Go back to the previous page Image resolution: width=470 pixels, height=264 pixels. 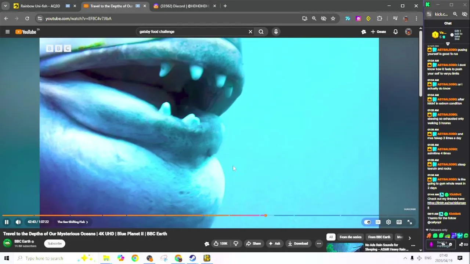click(x=6, y=18)
